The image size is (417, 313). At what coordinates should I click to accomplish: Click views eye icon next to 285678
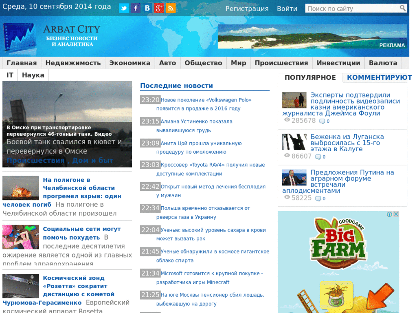[287, 120]
